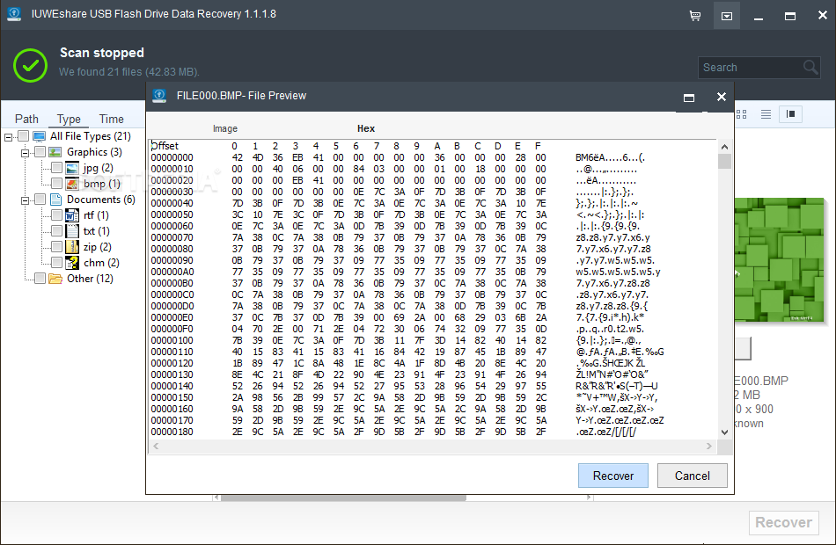Check the rtf (1) checkbox

coord(56,215)
